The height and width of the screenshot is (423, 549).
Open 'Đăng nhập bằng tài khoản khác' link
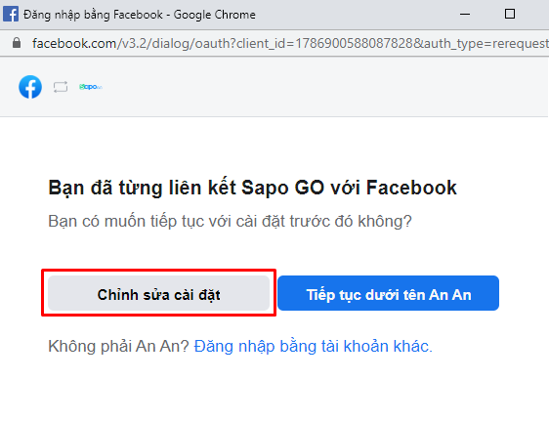coord(313,347)
